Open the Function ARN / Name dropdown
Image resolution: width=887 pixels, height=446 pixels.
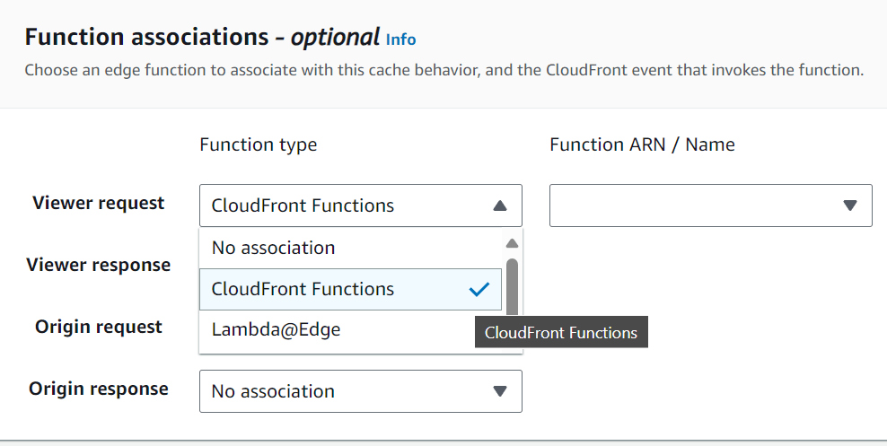coord(709,206)
